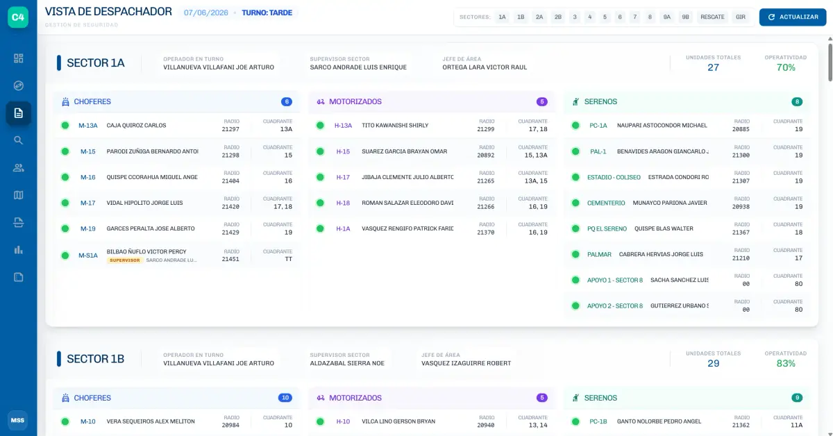Select the GIR sector filter
This screenshot has height=436, width=833.
[741, 17]
